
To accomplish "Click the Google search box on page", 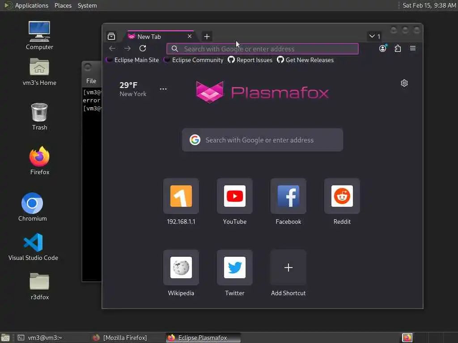I will pos(262,140).
